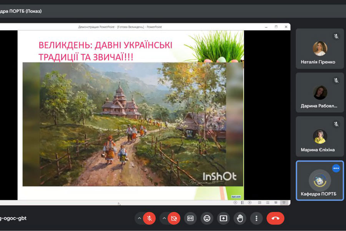Turn on camera with the red camera button

point(174,218)
